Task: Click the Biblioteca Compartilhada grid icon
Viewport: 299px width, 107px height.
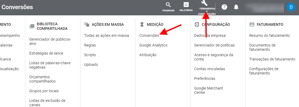Action: pos(32,26)
